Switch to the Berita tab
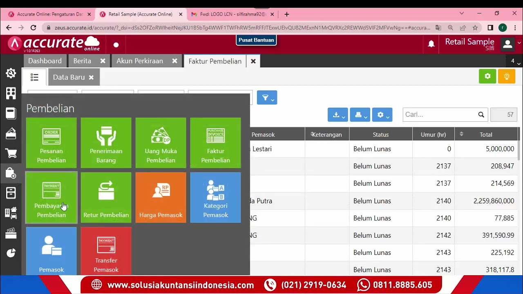The image size is (523, 294). pyautogui.click(x=82, y=61)
